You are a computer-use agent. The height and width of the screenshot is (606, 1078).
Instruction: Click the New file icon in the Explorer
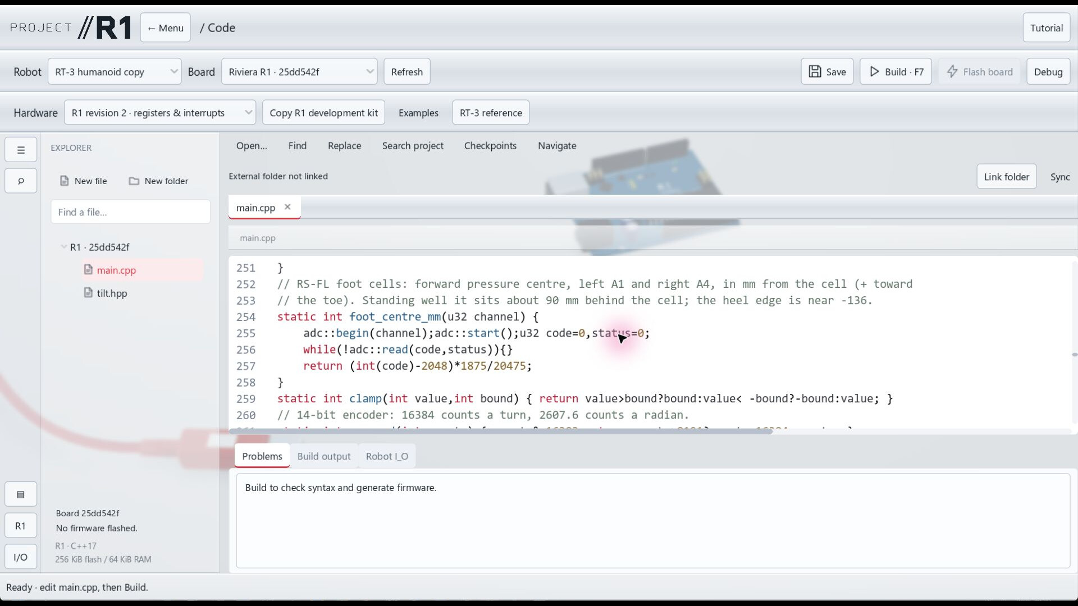pos(65,181)
